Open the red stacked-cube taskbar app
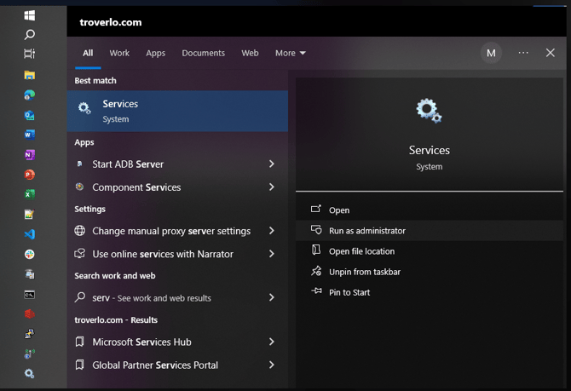 tap(30, 313)
